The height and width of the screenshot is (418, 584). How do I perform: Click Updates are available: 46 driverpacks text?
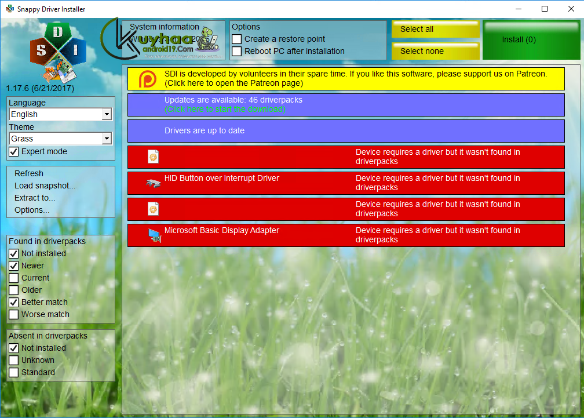(x=233, y=100)
